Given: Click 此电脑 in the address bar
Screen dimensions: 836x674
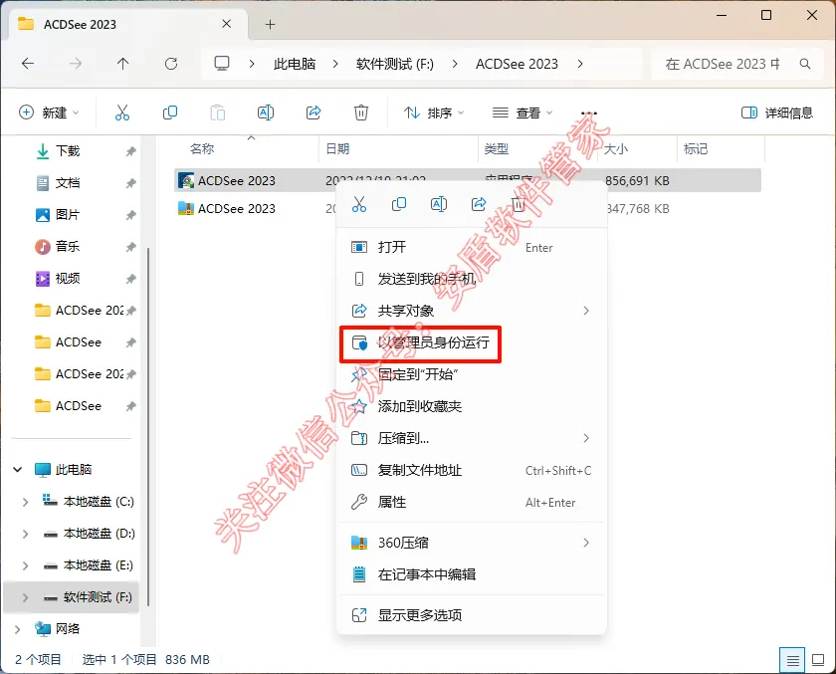Looking at the screenshot, I should [x=295, y=64].
